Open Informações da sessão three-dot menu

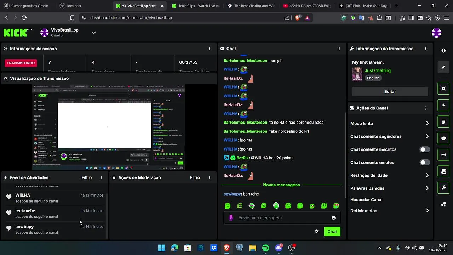pos(210,49)
